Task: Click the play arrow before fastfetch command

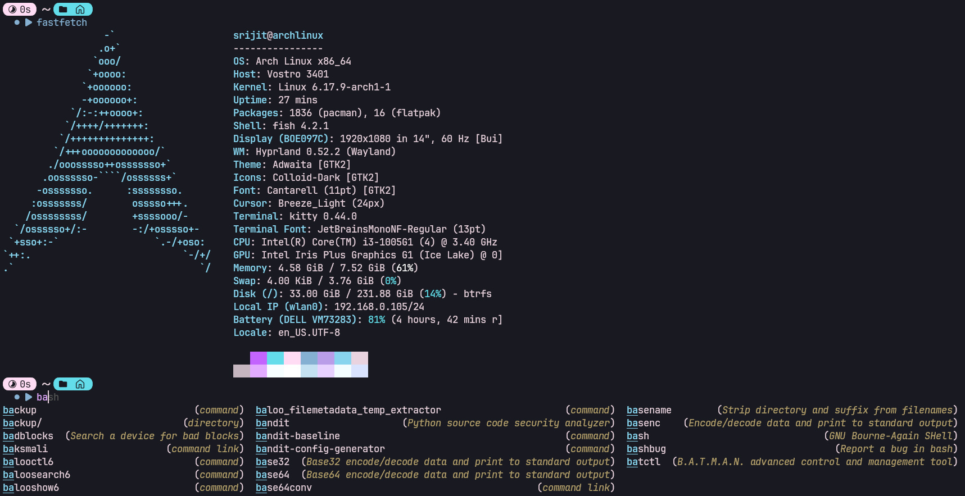Action: (29, 22)
